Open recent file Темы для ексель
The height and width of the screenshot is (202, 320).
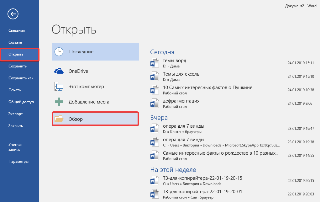click(181, 74)
